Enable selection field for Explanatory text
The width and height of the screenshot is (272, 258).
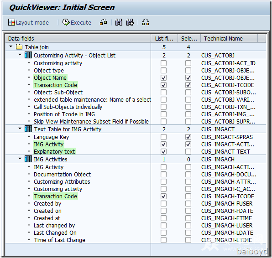[188, 152]
